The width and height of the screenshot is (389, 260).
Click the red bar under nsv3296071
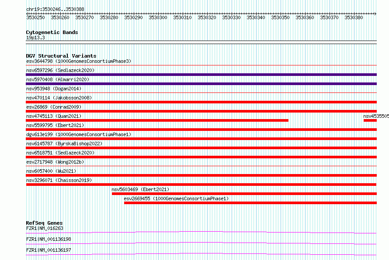(x=201, y=185)
